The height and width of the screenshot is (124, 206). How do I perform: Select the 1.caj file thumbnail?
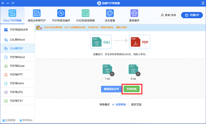107,69
